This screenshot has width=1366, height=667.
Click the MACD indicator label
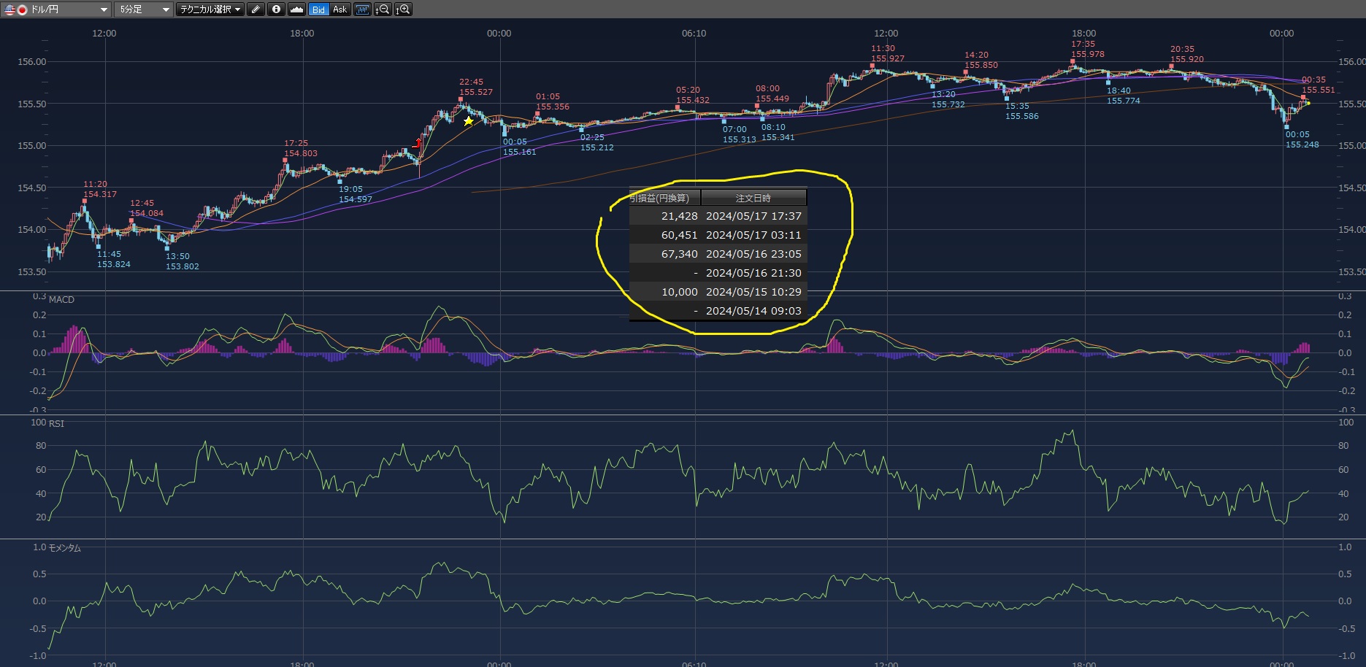coord(61,300)
